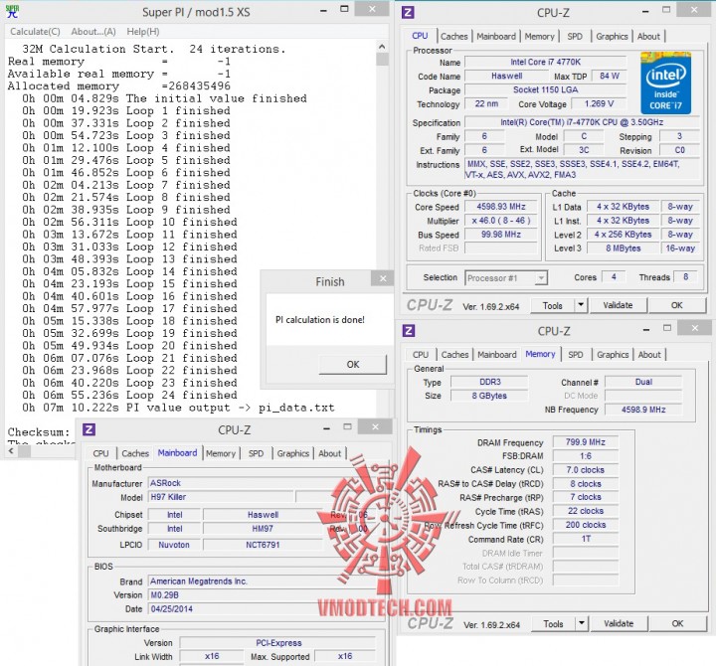The width and height of the screenshot is (716, 666).
Task: Select SPD tab in Memory CPU-Z window
Action: point(576,355)
